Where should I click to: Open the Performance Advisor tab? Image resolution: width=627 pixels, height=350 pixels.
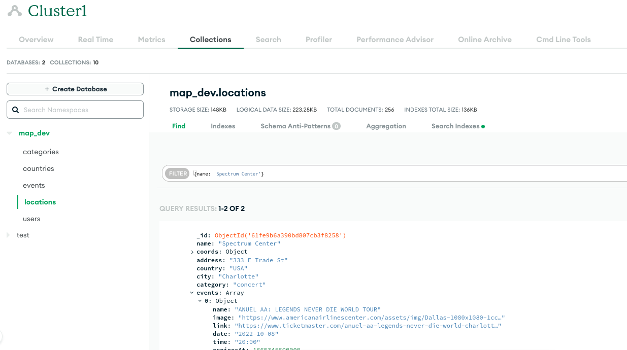click(394, 40)
